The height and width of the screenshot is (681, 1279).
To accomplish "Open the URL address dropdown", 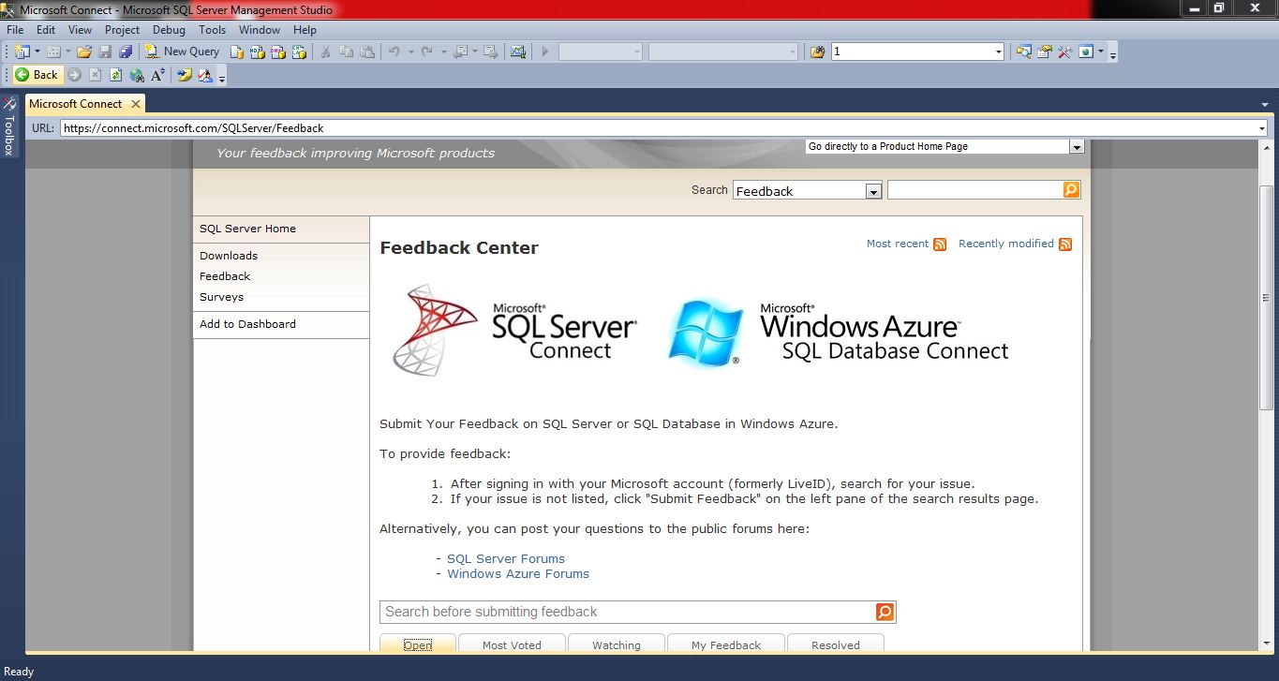I will (1261, 128).
